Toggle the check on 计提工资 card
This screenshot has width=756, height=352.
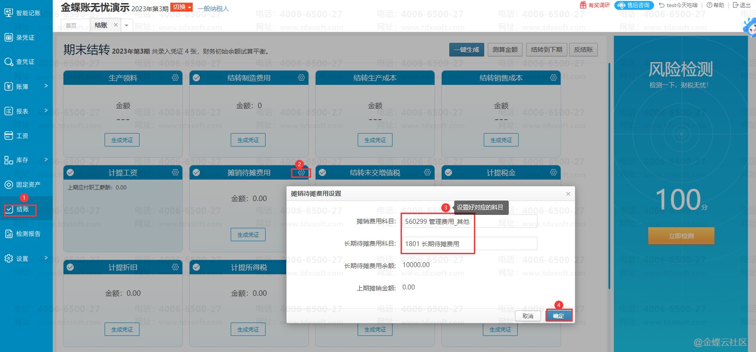coord(70,172)
